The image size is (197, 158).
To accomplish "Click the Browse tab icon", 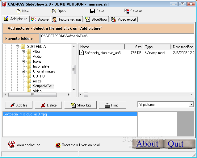I will 33,19.
